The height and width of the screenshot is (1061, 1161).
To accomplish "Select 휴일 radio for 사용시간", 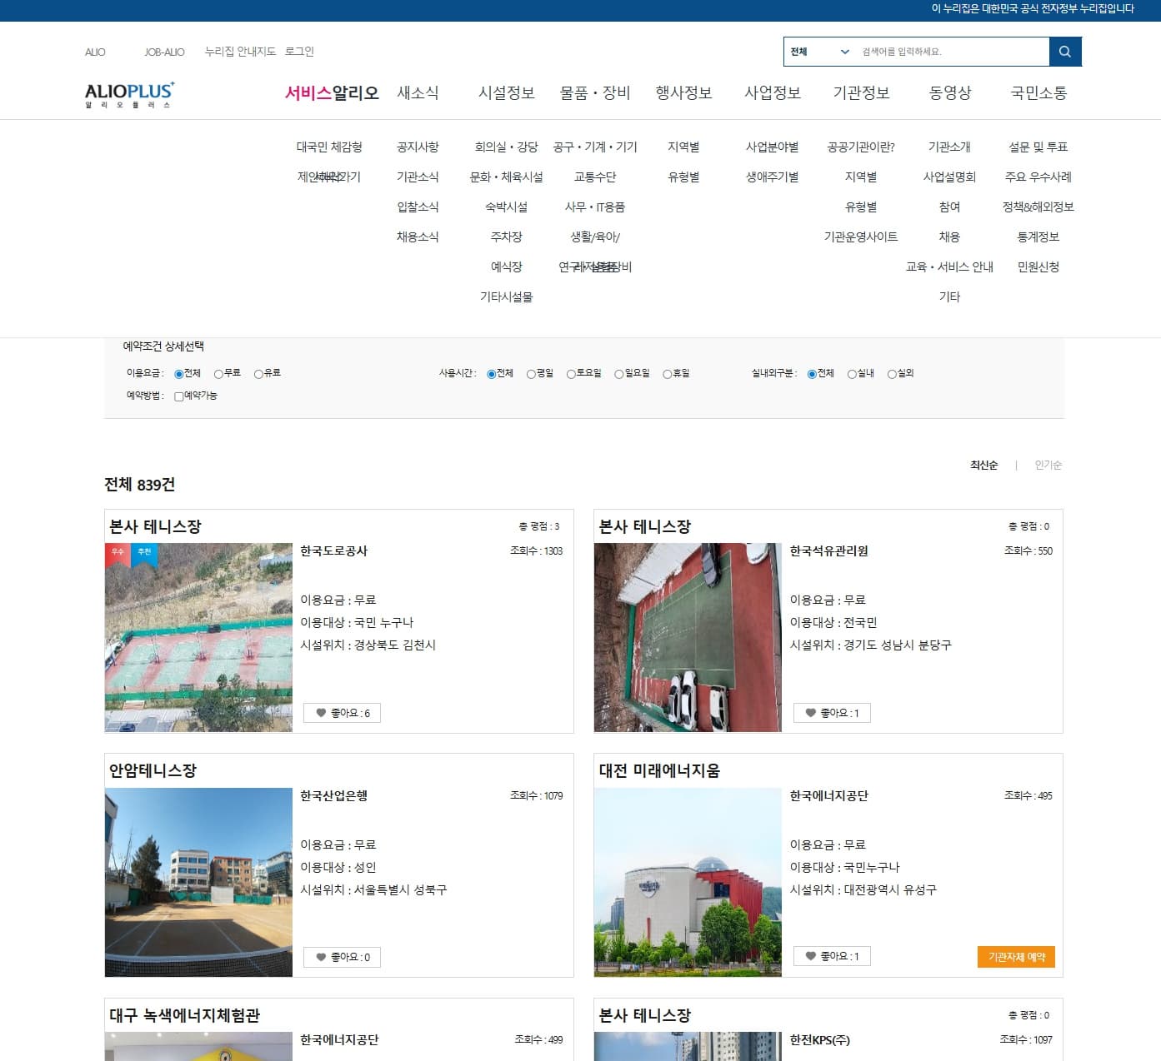I will click(x=668, y=374).
